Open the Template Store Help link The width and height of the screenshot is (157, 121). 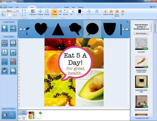click(x=142, y=118)
